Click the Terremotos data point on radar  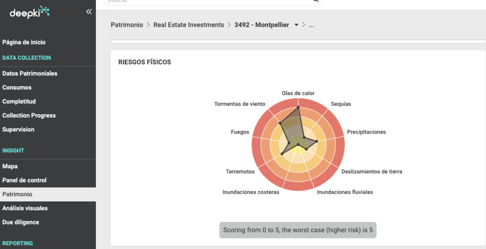tap(282, 154)
